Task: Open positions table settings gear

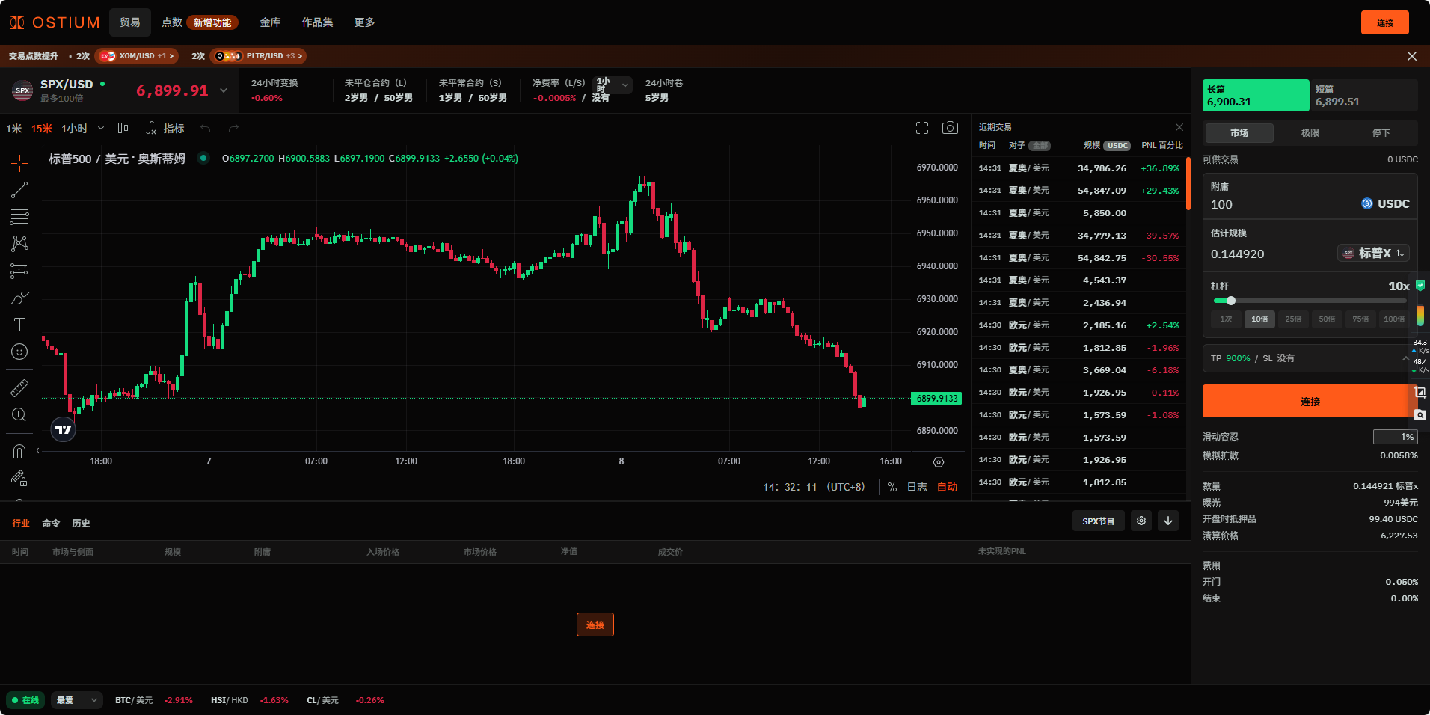Action: click(x=1141, y=521)
